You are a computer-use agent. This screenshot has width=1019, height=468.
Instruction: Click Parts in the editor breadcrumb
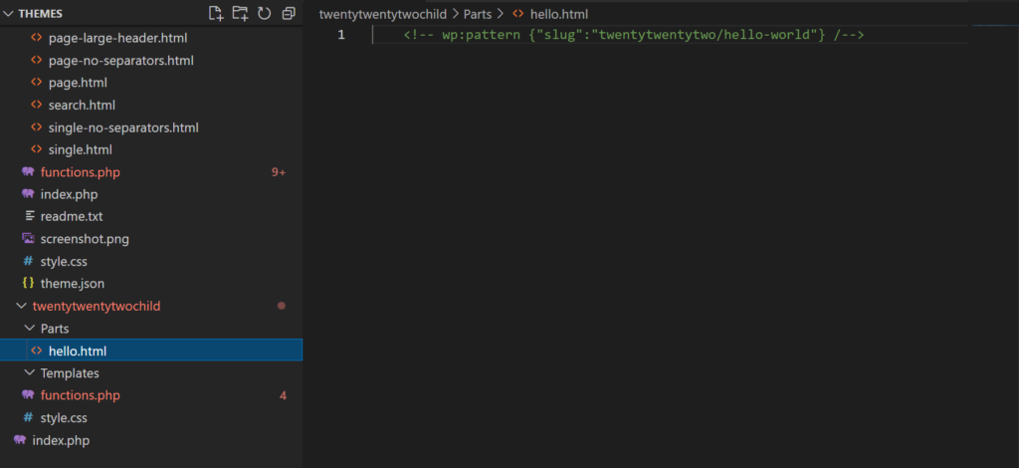click(x=478, y=14)
